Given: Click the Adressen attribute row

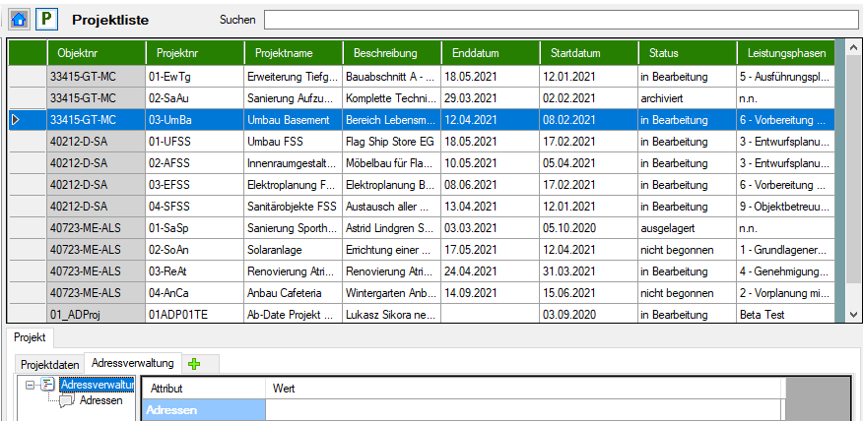Looking at the screenshot, I should (x=204, y=410).
